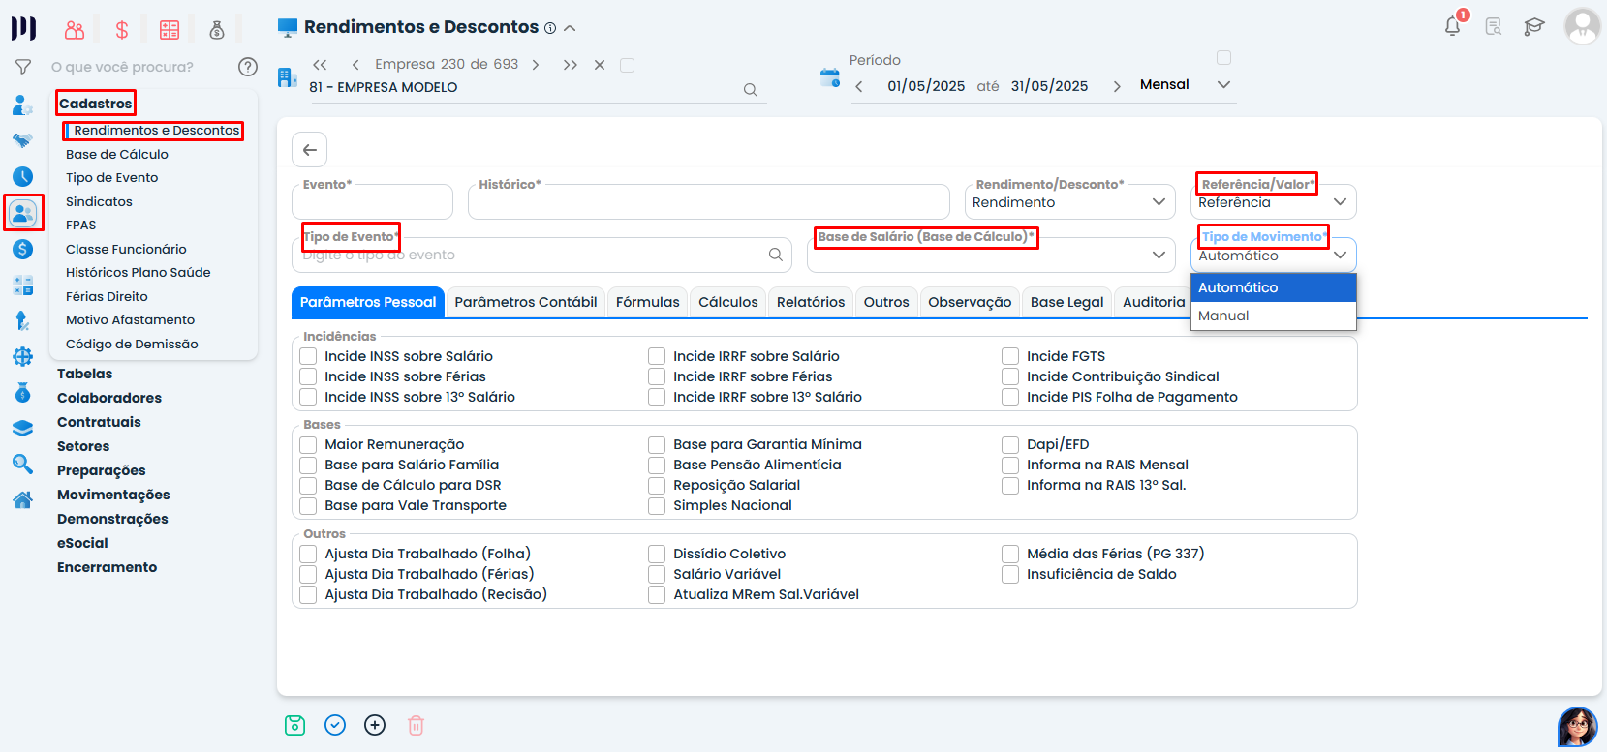Image resolution: width=1607 pixels, height=752 pixels.
Task: Open Base de Cálculo in sidebar
Action: 117,154
